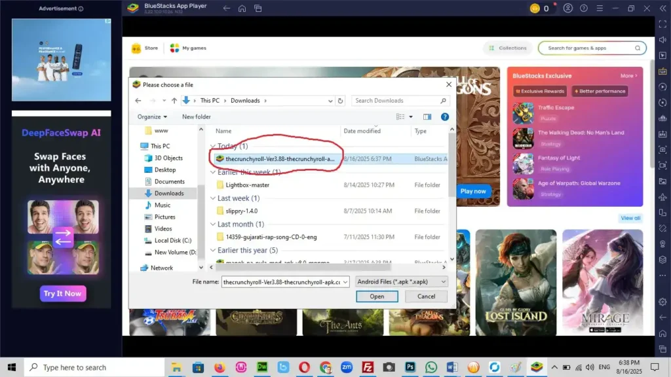
Task: Click the Search Downloads input field
Action: (x=396, y=101)
